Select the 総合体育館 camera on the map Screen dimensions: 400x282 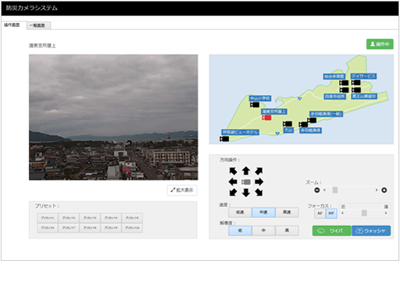coord(343,83)
